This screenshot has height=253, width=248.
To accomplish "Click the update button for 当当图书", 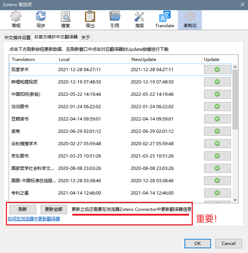I will tap(217, 106).
